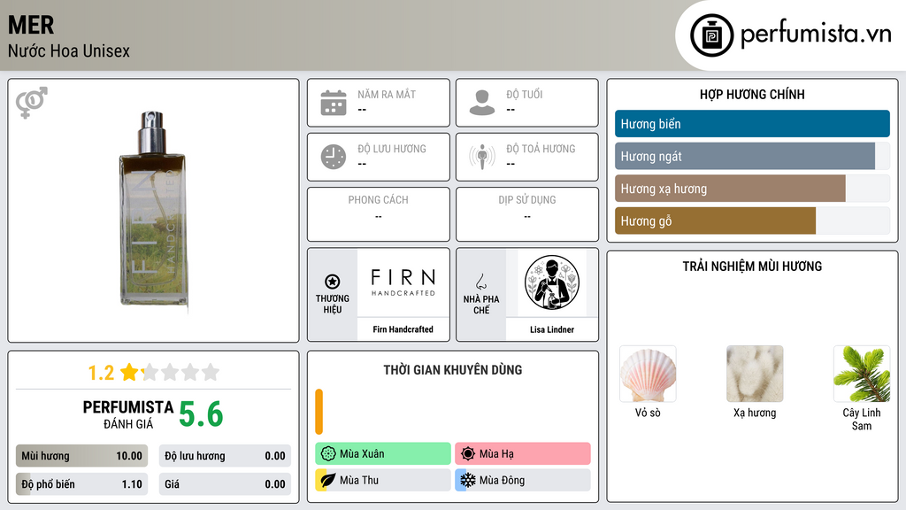Click the Năm ra mắt label
The height and width of the screenshot is (510, 906).
click(x=387, y=94)
